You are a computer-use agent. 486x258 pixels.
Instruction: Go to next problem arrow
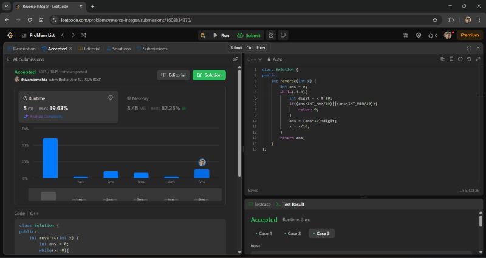[x=73, y=35]
